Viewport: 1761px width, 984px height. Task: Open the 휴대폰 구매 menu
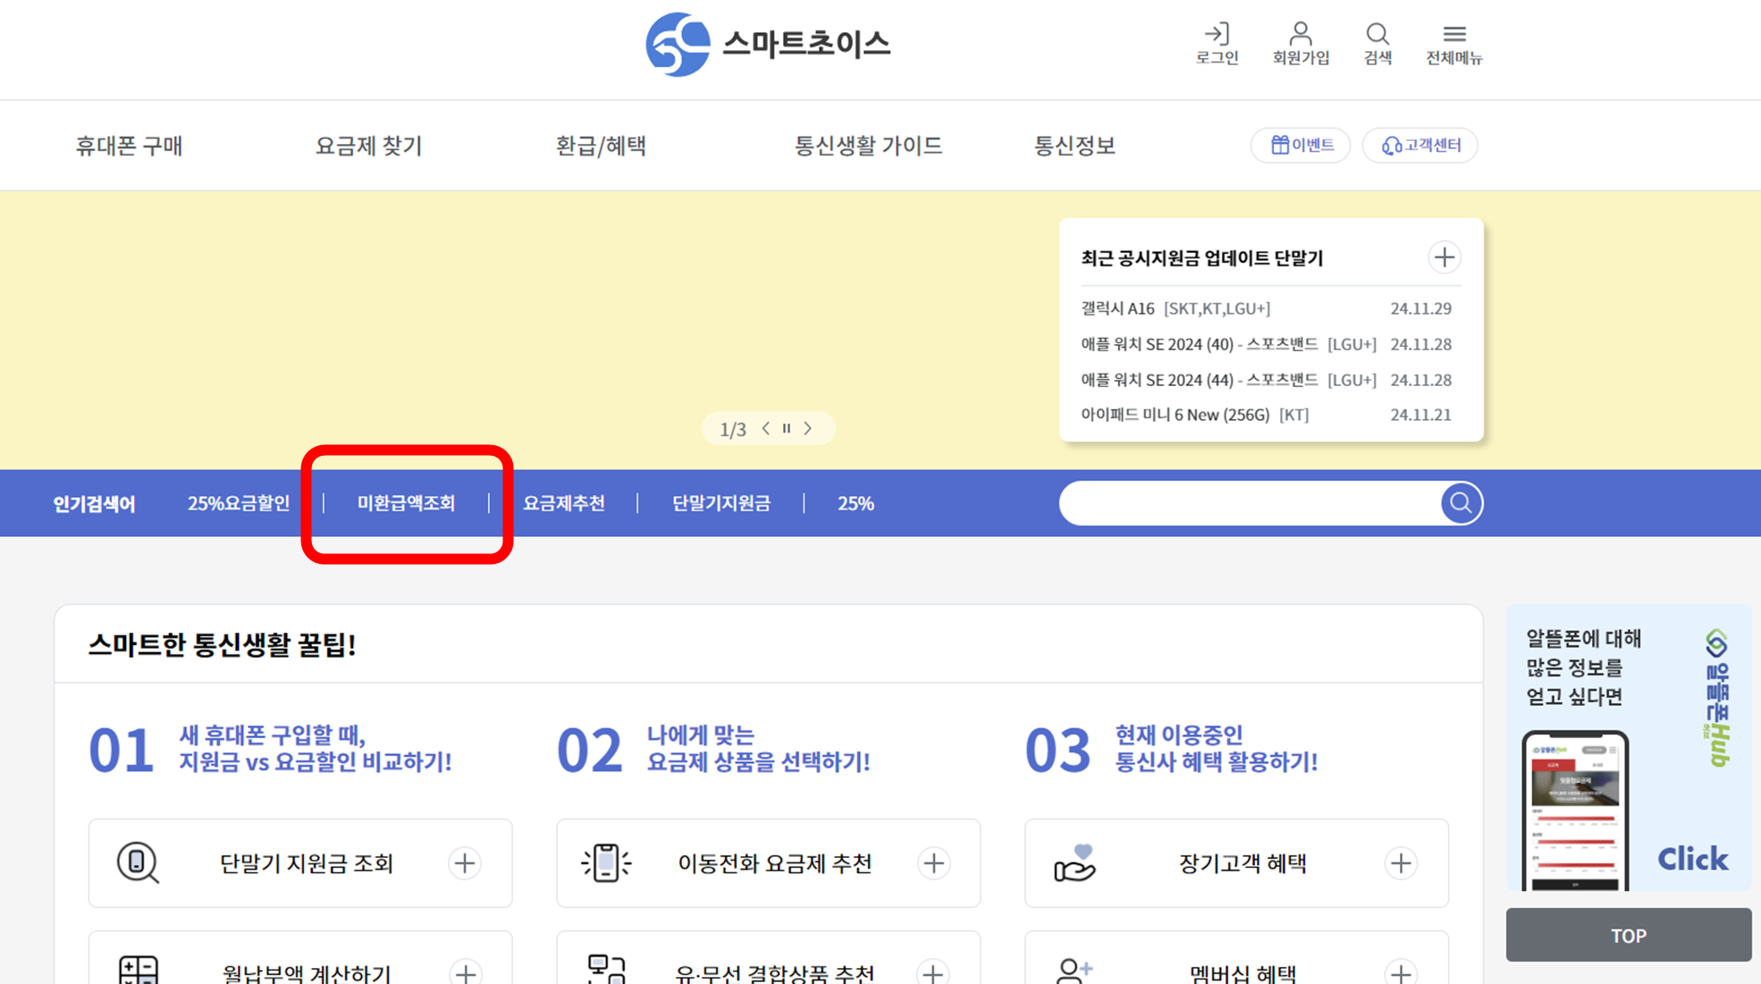tap(129, 146)
